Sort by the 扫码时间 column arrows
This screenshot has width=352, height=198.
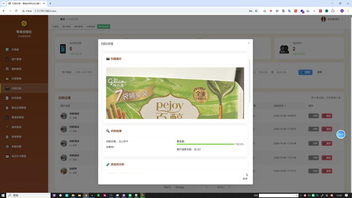click(x=285, y=106)
